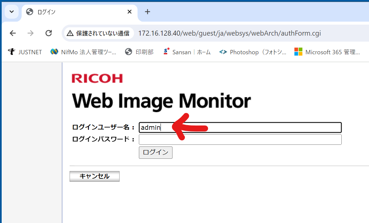The image size is (369, 223).
Task: Reload the current page
Action: [49, 33]
